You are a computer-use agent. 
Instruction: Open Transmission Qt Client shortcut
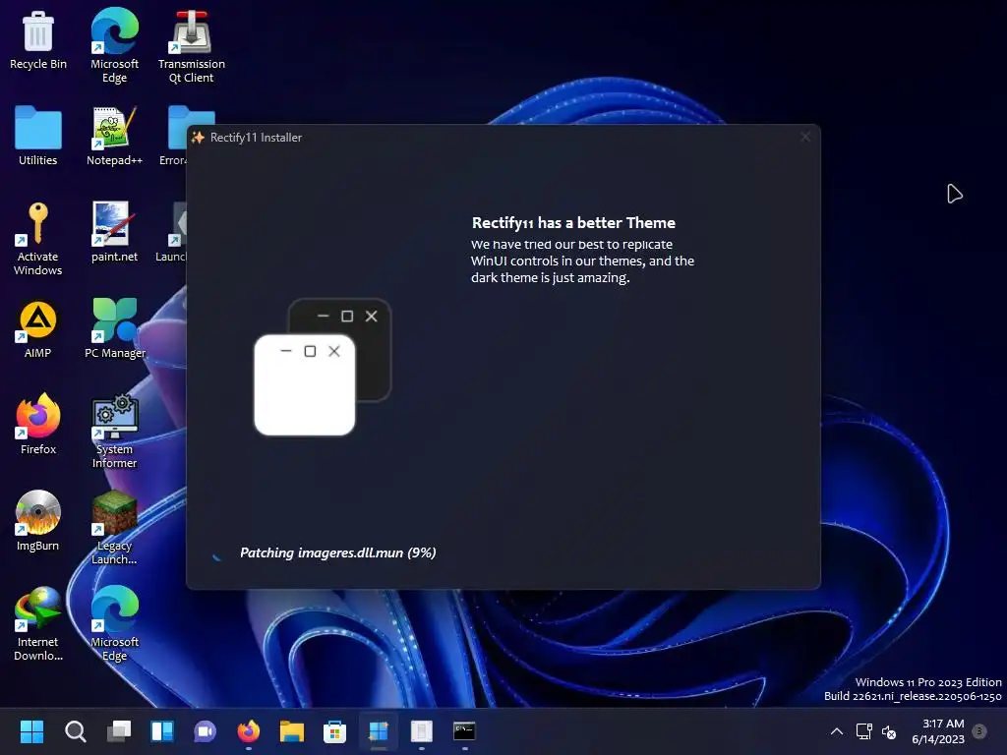(192, 45)
